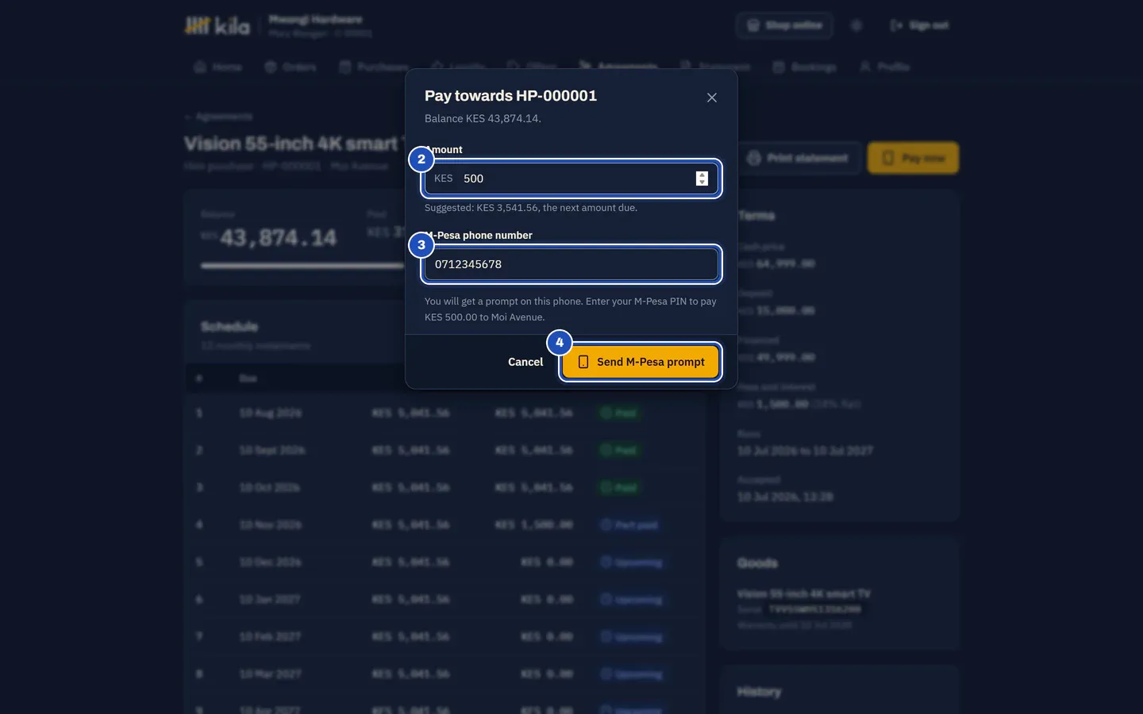The height and width of the screenshot is (714, 1143).
Task: Select the 'Balance KES 43,874.14.' text
Action: tap(483, 118)
